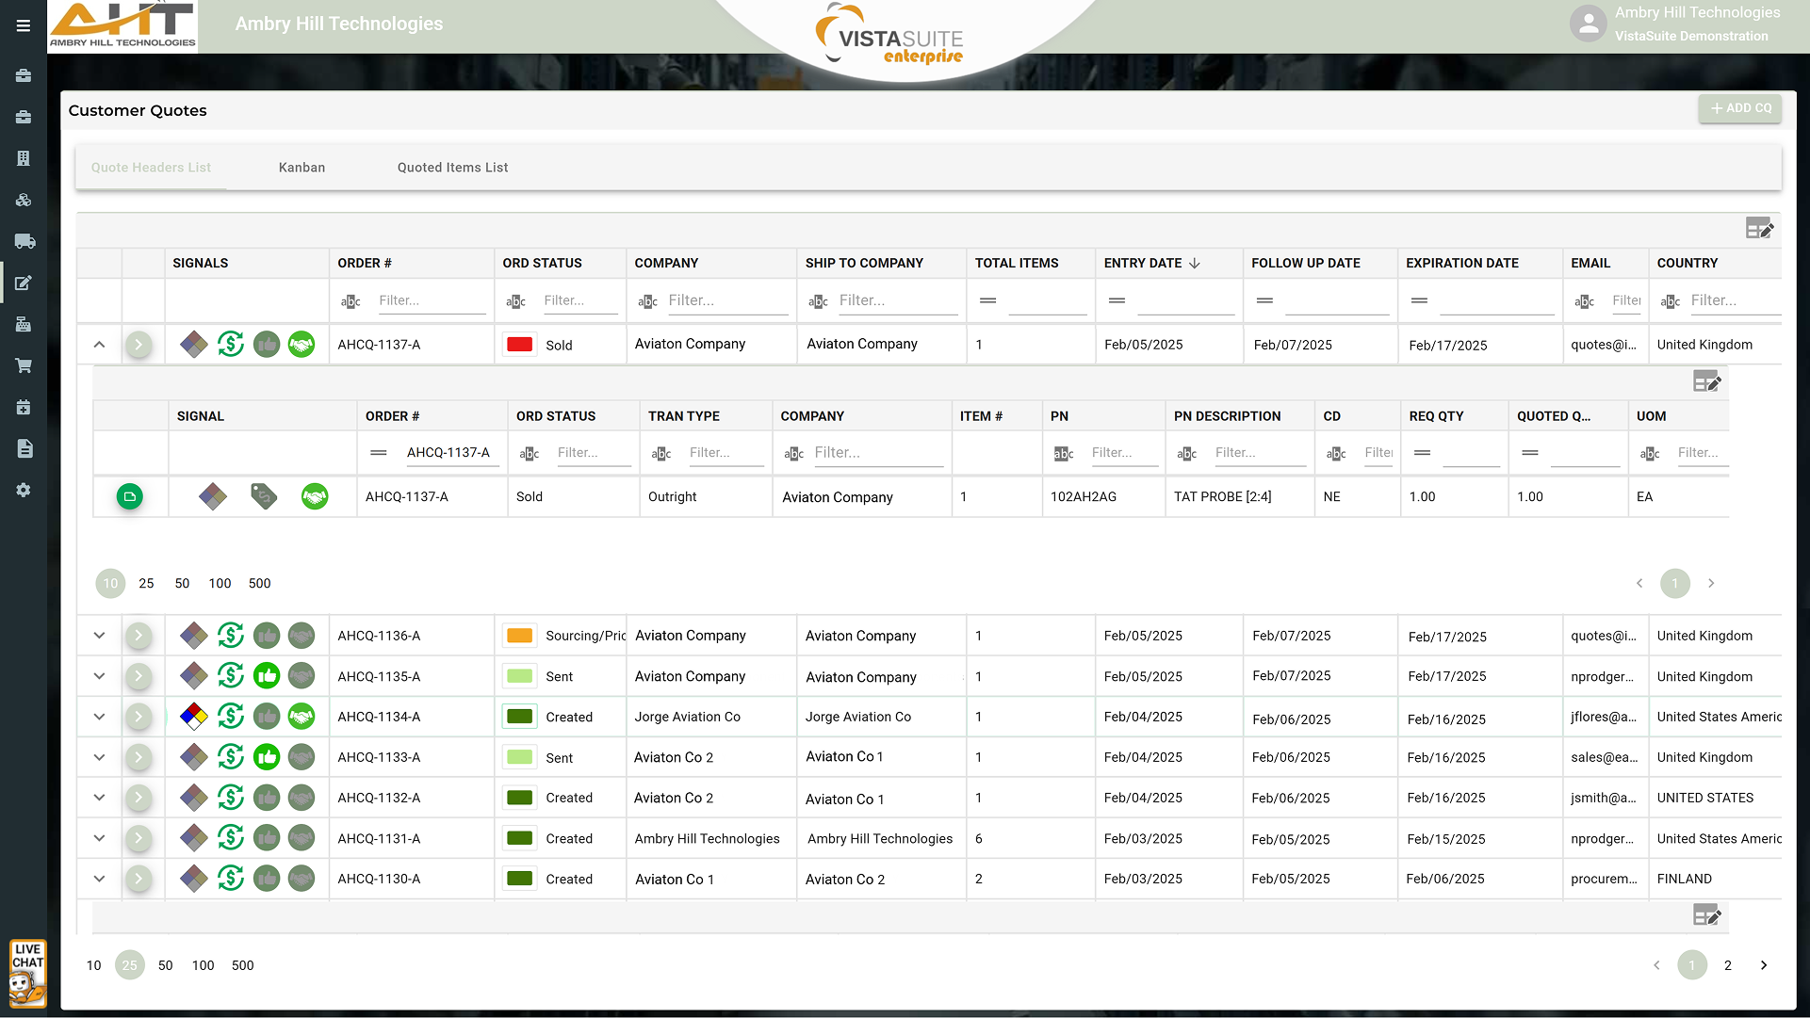Click handshake signal icon for AHCQ-1134-A
The height and width of the screenshot is (1018, 1810).
(x=302, y=717)
